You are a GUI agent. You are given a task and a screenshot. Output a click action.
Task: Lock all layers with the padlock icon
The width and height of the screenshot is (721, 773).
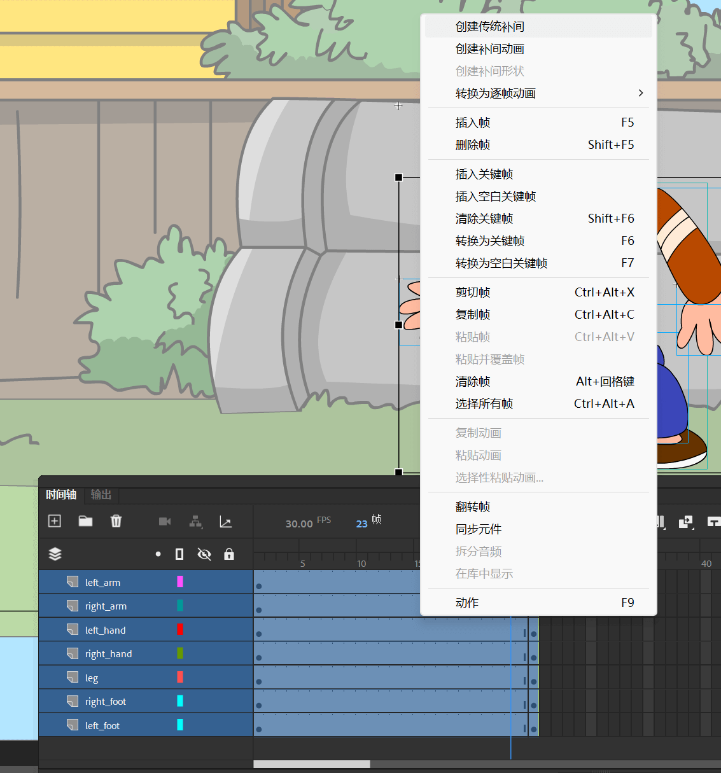(x=229, y=554)
